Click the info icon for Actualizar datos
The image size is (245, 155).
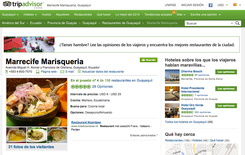[x=79, y=71]
